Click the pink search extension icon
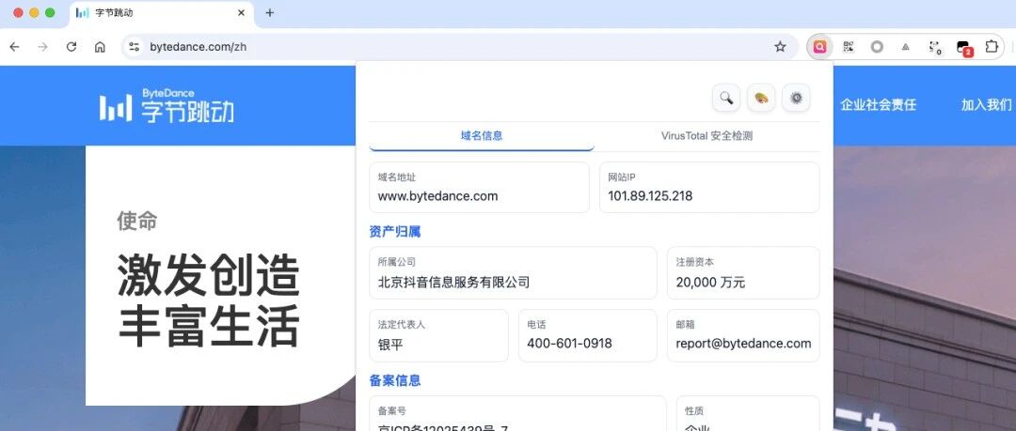This screenshot has height=431, width=1016. point(820,47)
